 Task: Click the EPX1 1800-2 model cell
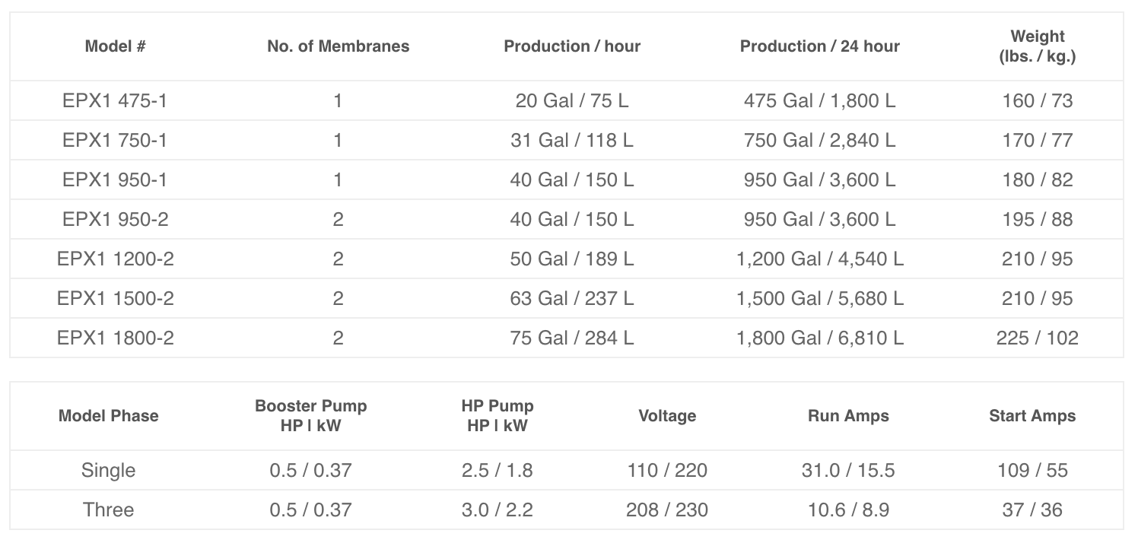pos(115,338)
